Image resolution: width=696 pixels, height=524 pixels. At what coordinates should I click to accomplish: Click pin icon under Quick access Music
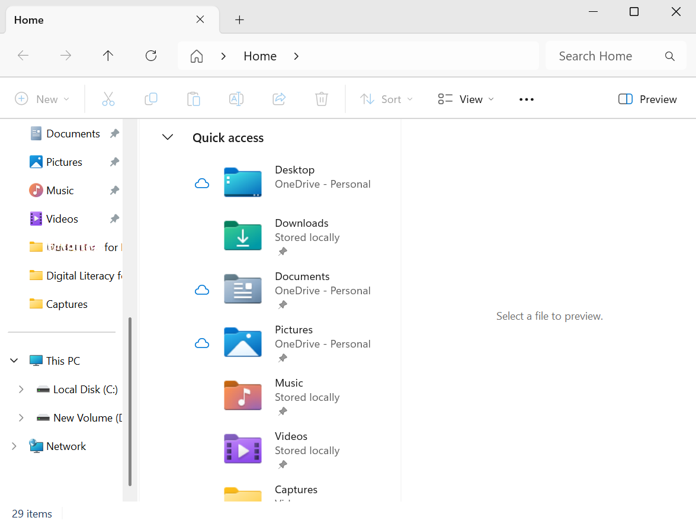pos(283,412)
